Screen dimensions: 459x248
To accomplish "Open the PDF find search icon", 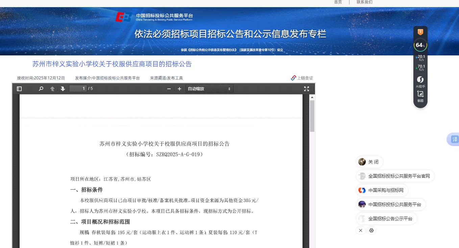I will click(x=41, y=89).
